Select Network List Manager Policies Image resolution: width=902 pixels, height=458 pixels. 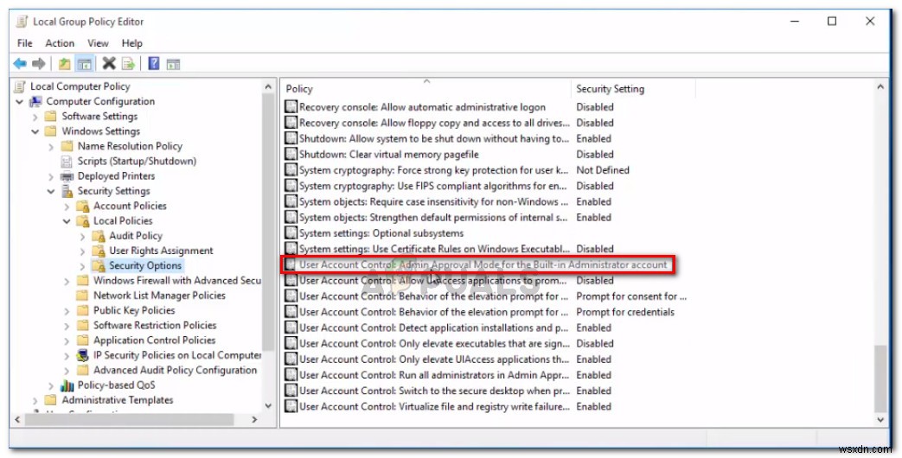[159, 296]
